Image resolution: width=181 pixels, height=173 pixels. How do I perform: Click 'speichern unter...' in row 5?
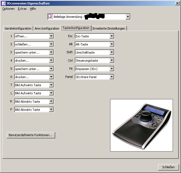(x=27, y=69)
